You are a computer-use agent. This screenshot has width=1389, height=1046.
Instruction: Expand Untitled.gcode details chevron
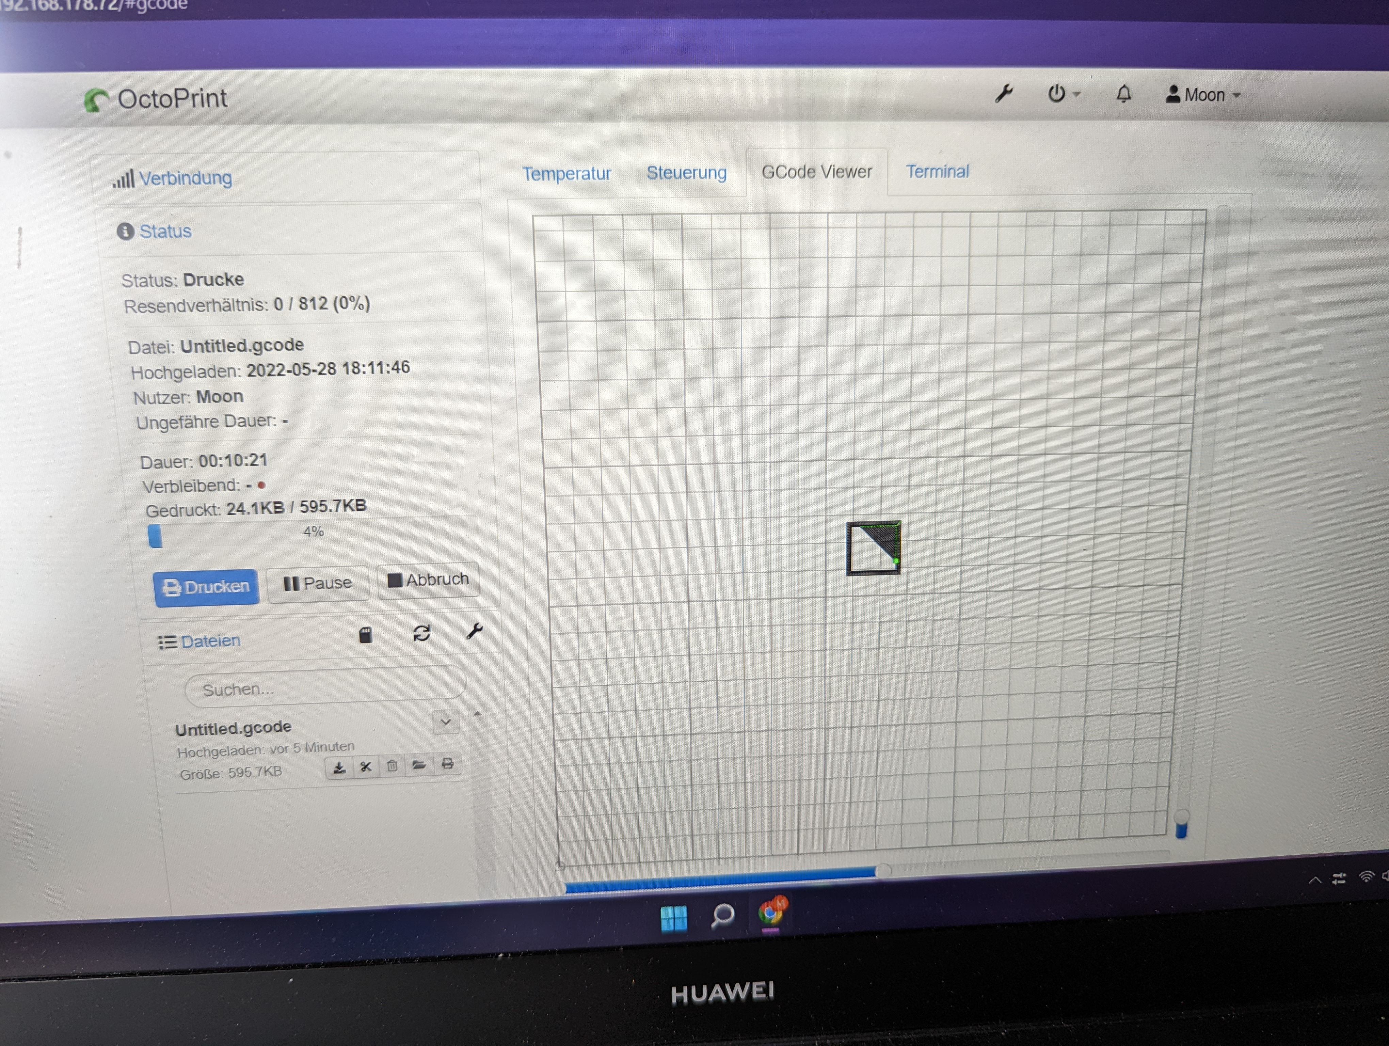click(446, 722)
